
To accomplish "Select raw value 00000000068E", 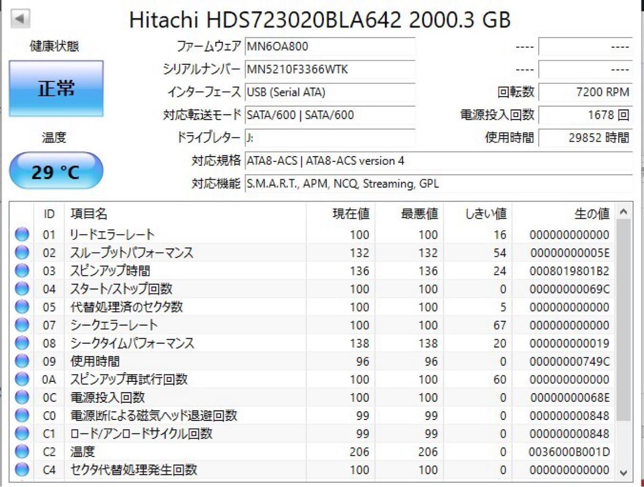I will click(569, 398).
